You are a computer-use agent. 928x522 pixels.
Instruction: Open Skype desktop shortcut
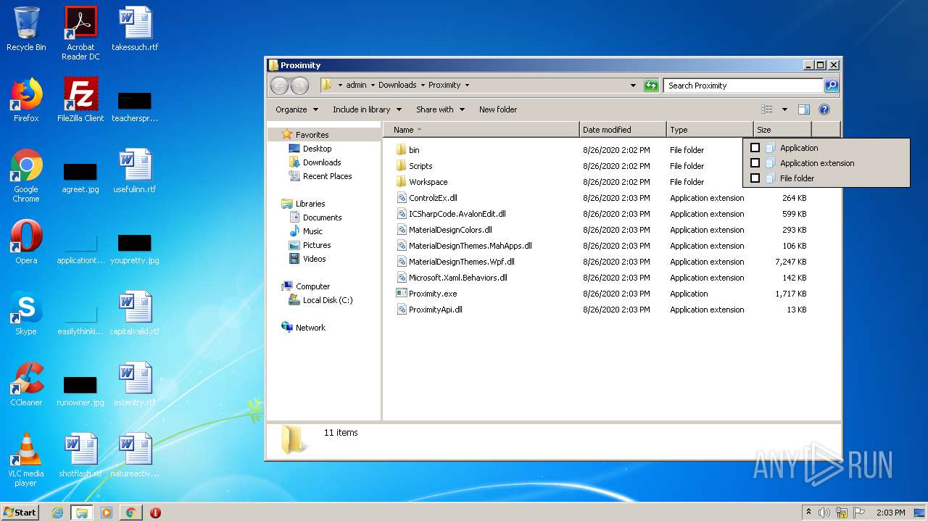point(26,313)
